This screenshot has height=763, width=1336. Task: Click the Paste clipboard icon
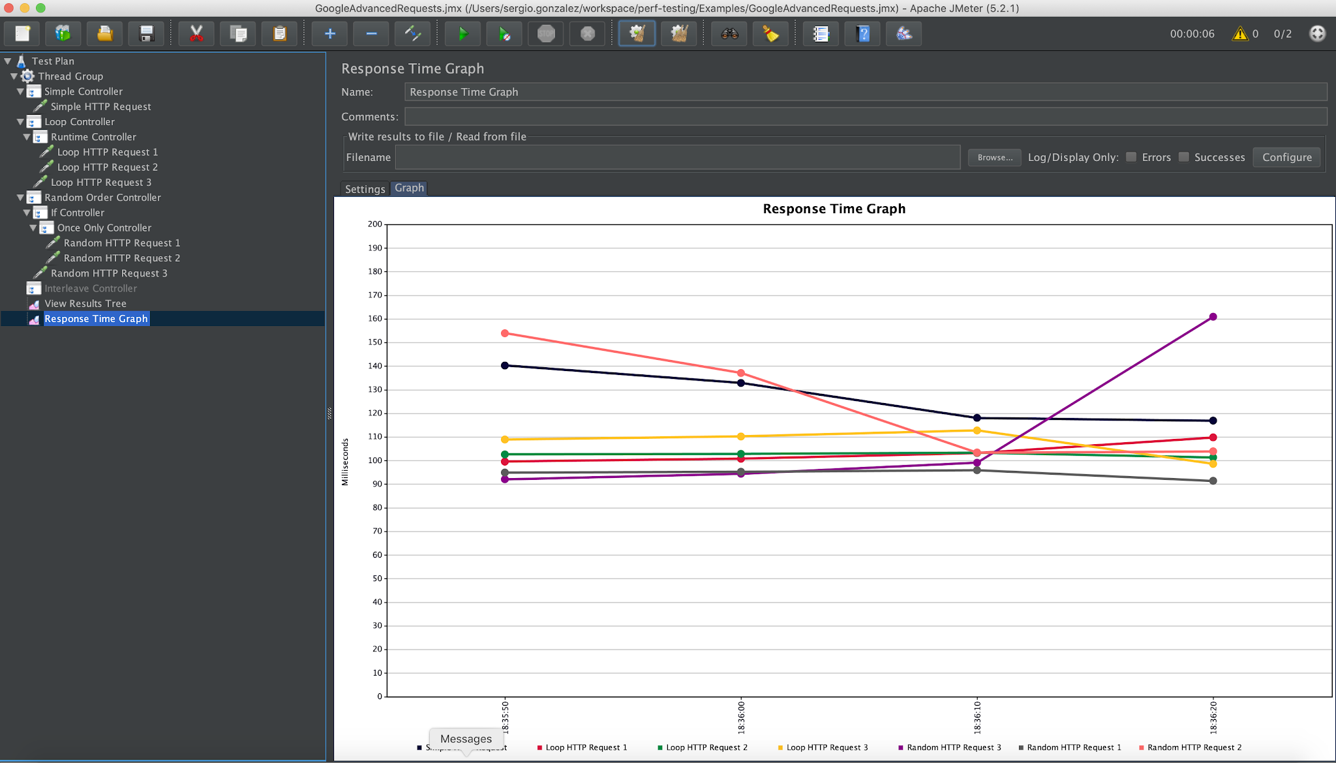coord(280,33)
